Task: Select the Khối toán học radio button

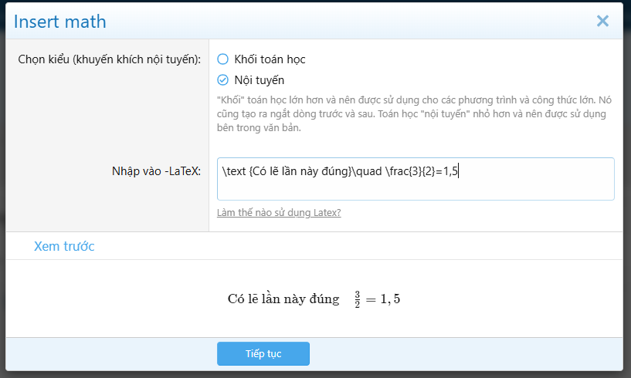Action: coord(223,59)
